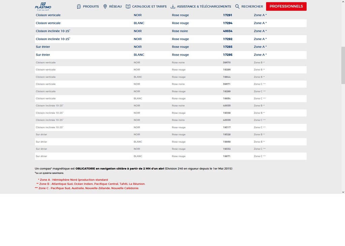This screenshot has height=246, width=345.
Task: Select reference 17292
Action: point(228,39)
